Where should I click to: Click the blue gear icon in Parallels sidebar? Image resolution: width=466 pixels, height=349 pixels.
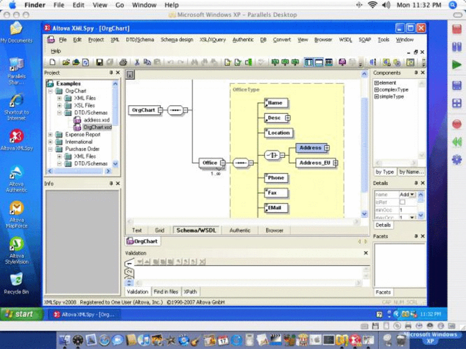[457, 160]
